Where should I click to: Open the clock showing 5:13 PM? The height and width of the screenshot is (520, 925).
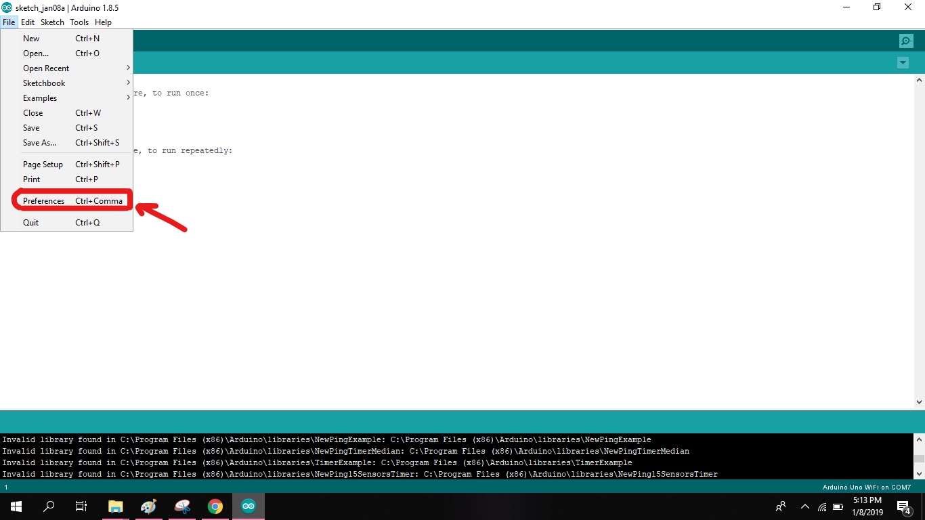pos(867,506)
